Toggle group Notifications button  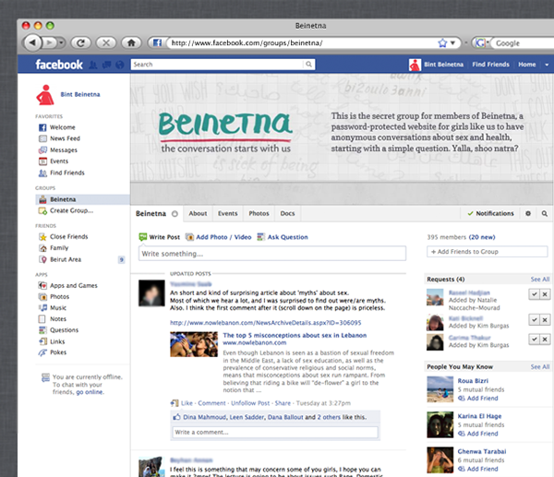(x=490, y=213)
